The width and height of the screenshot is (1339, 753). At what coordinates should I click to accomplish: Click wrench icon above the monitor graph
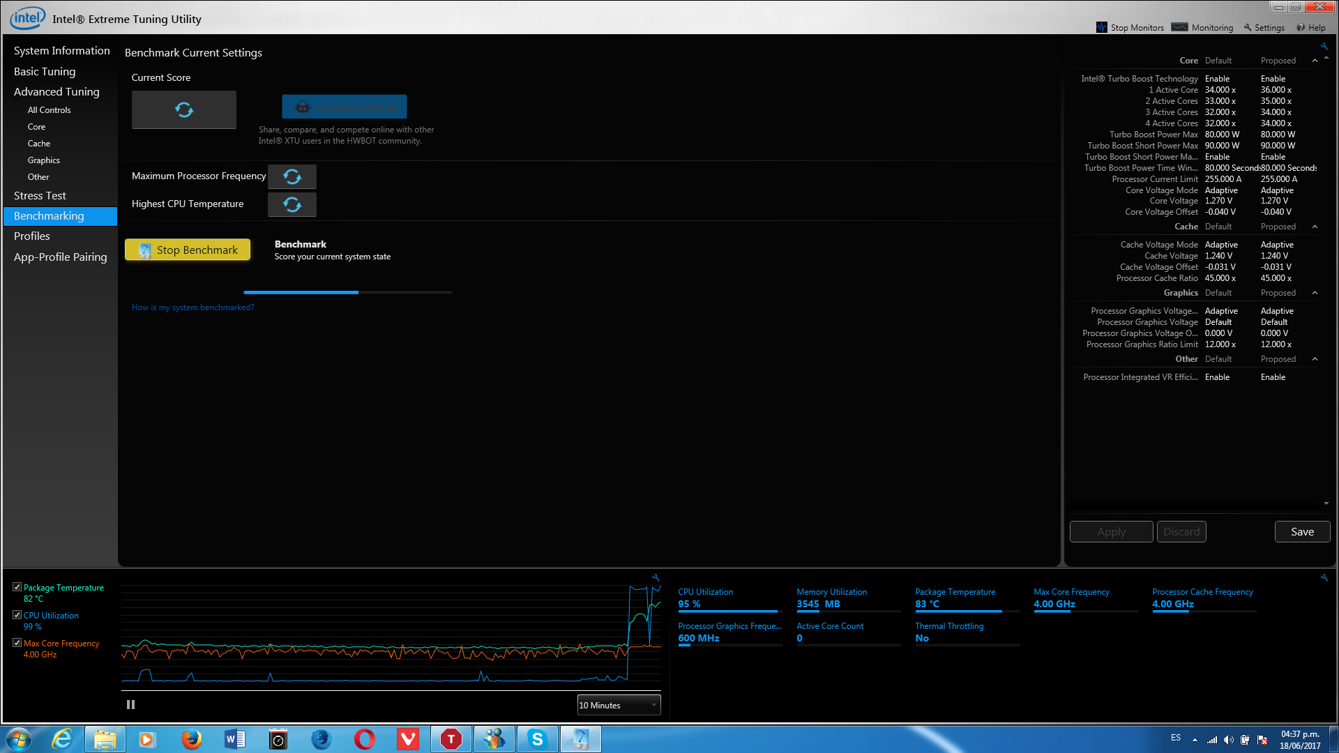656,577
